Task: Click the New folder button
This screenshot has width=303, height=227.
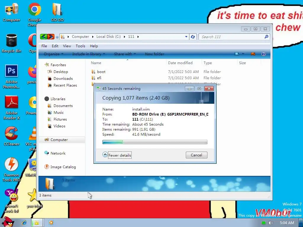Action: click(154, 54)
